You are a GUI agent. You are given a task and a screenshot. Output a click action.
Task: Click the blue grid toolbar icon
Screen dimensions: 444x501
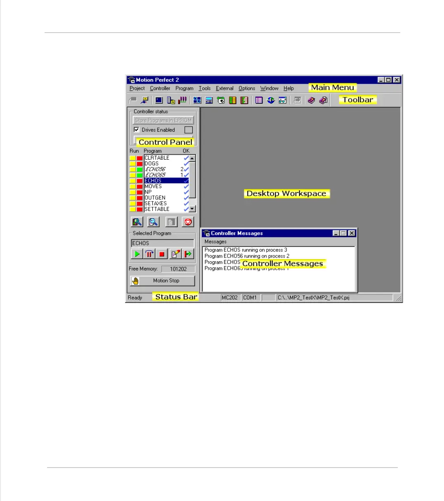pos(197,100)
